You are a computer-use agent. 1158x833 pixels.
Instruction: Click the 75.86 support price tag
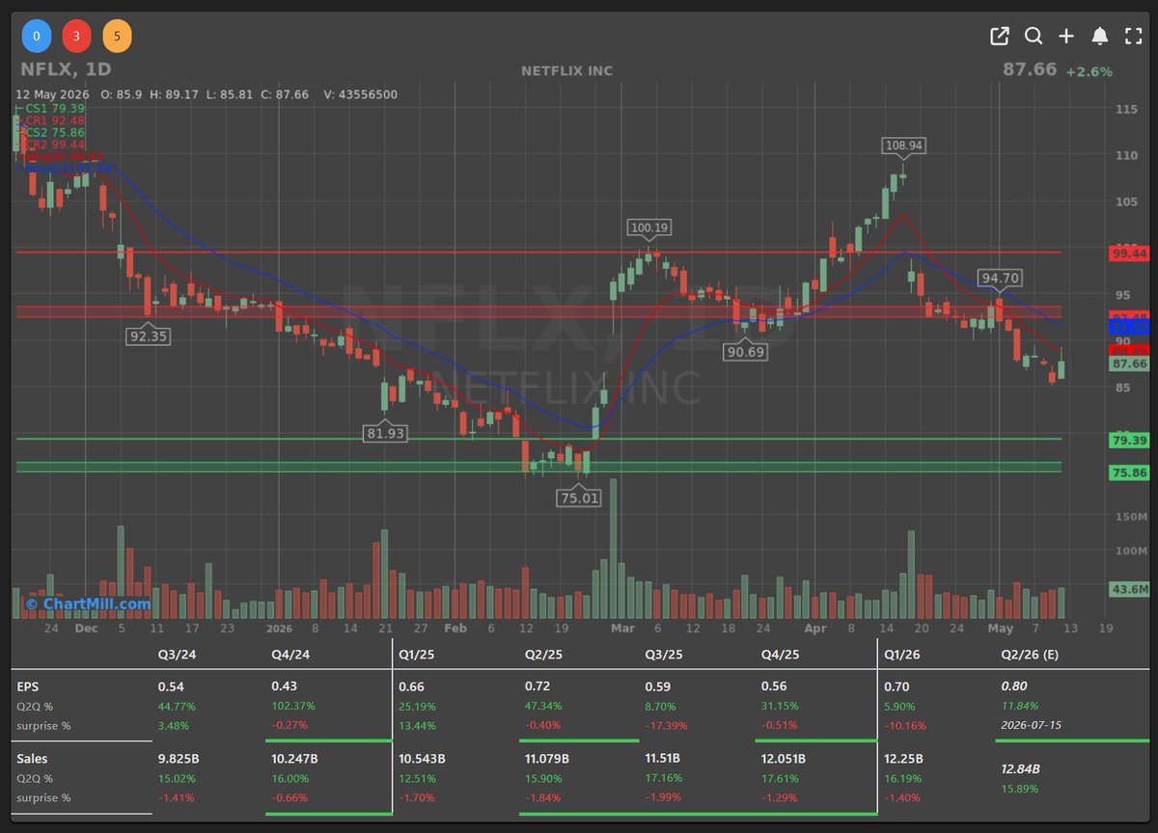pyautogui.click(x=1129, y=472)
